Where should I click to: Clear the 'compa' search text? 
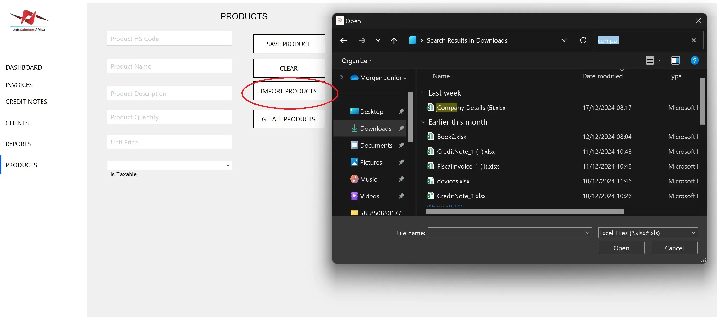pyautogui.click(x=694, y=40)
